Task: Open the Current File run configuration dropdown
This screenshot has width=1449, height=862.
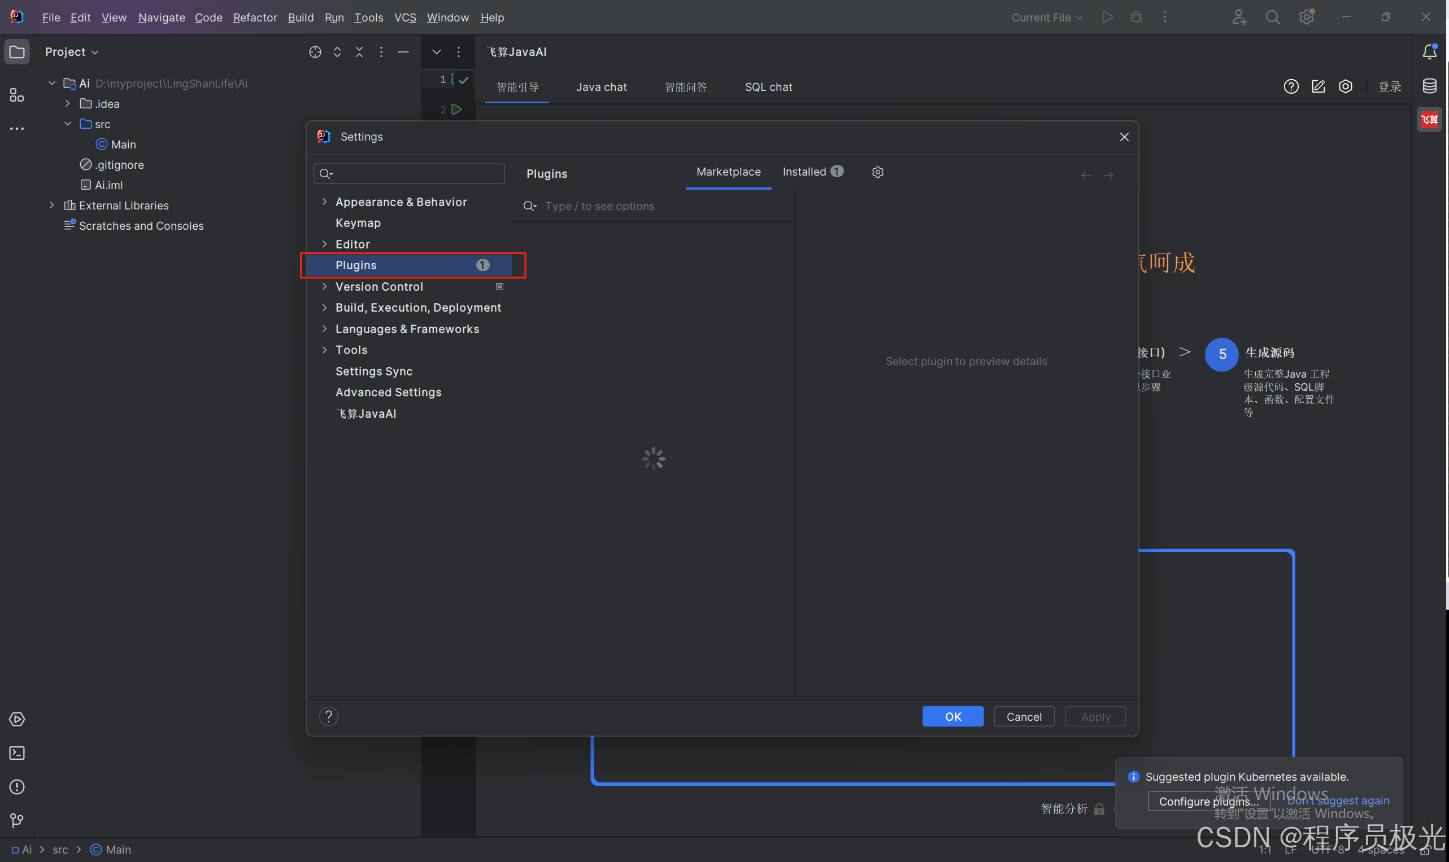Action: tap(1047, 17)
